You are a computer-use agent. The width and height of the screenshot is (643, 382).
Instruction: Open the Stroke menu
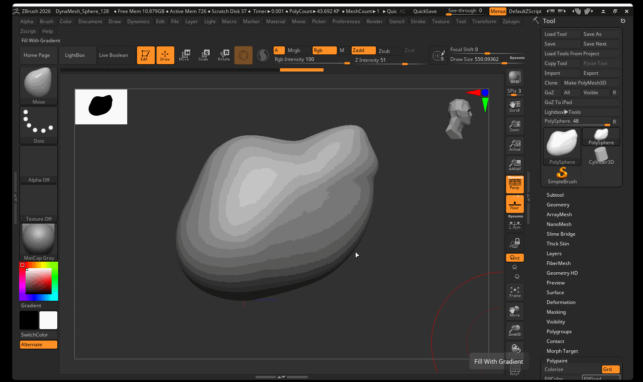[x=418, y=22]
